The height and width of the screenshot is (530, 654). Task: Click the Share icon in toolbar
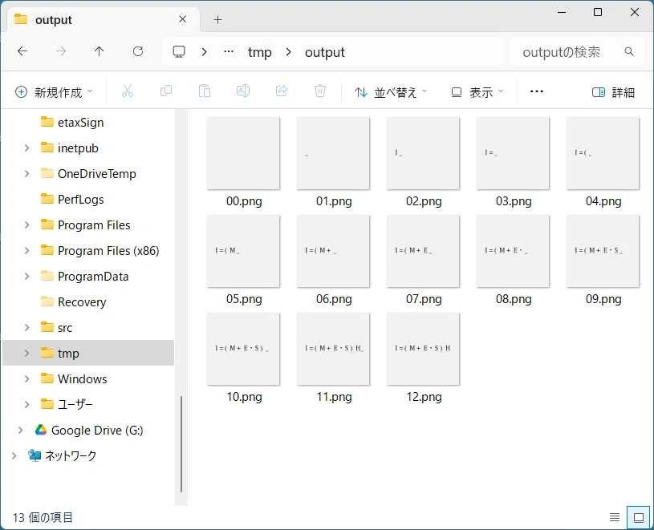[282, 91]
